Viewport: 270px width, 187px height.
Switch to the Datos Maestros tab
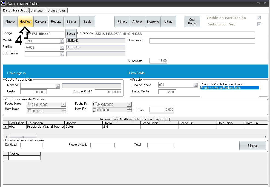pos(15,10)
